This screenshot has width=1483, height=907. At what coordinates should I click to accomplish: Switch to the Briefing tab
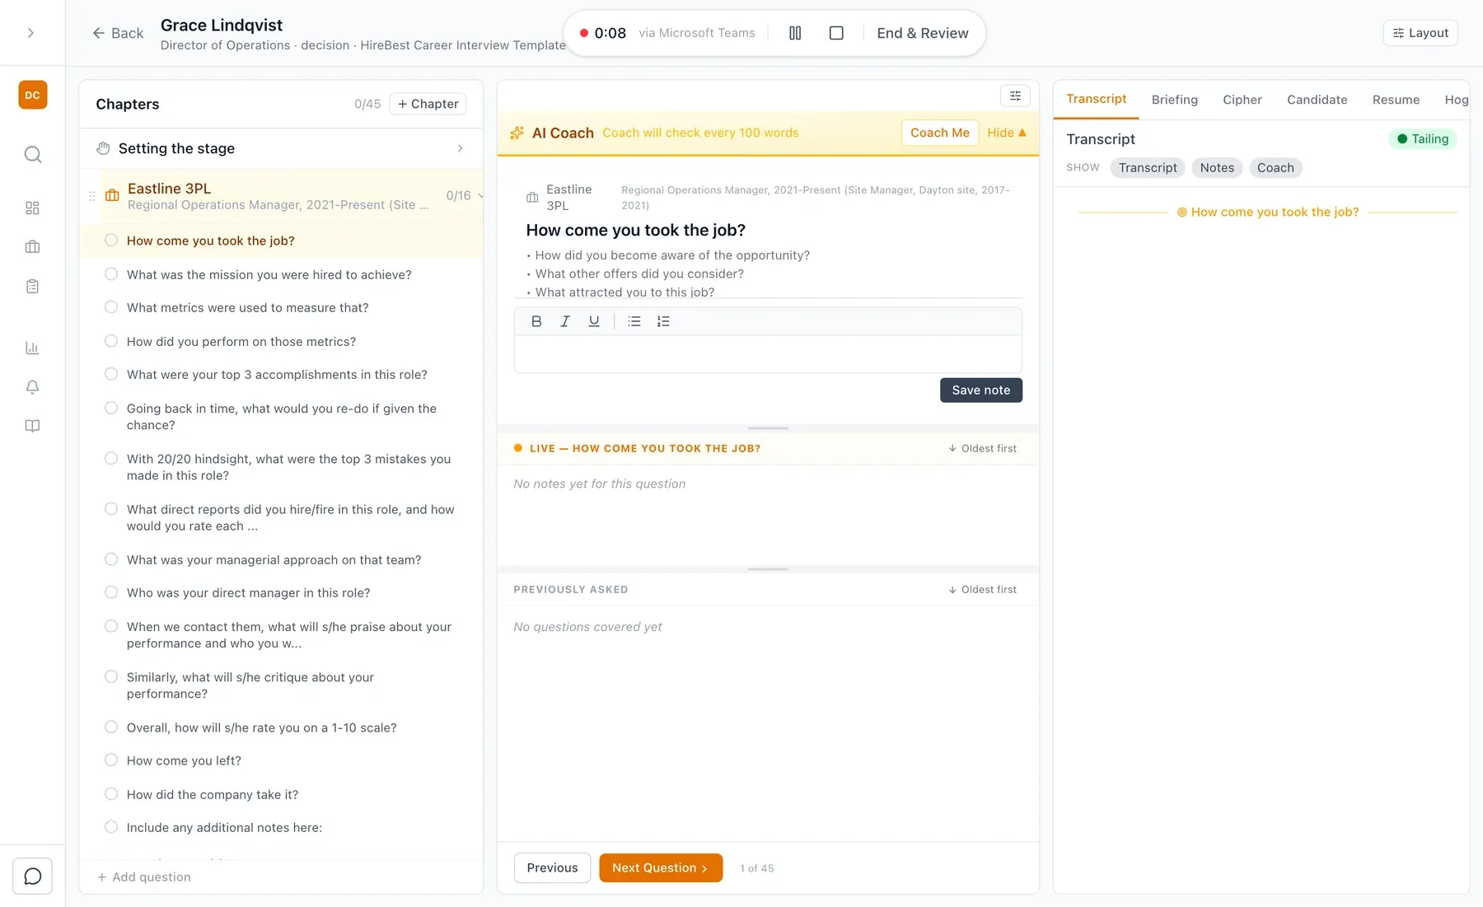[x=1174, y=100]
